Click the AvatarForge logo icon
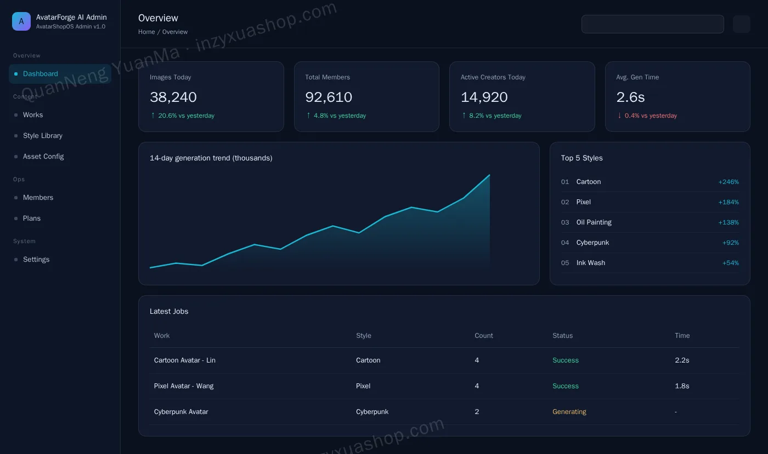 click(21, 21)
